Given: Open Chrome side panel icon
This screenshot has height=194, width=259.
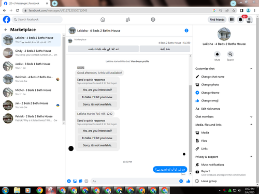Looking at the screenshot, I should pos(241,10).
